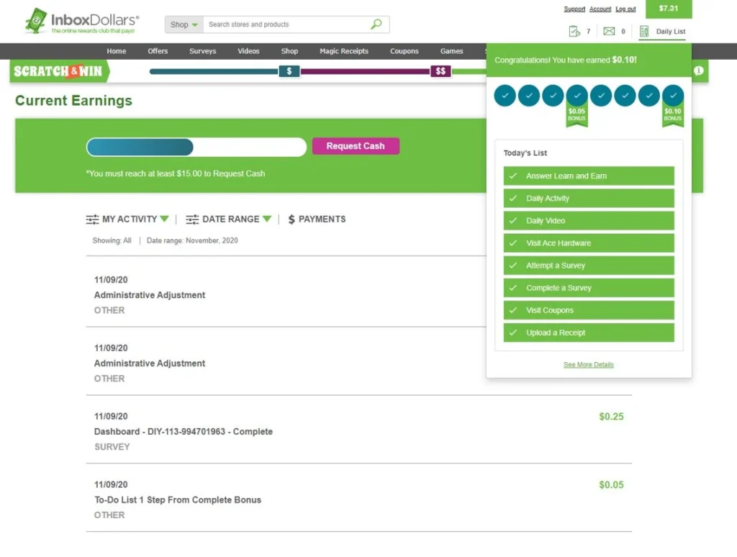737x557 pixels.
Task: Open the Magic Receipts menu item
Action: [x=344, y=51]
